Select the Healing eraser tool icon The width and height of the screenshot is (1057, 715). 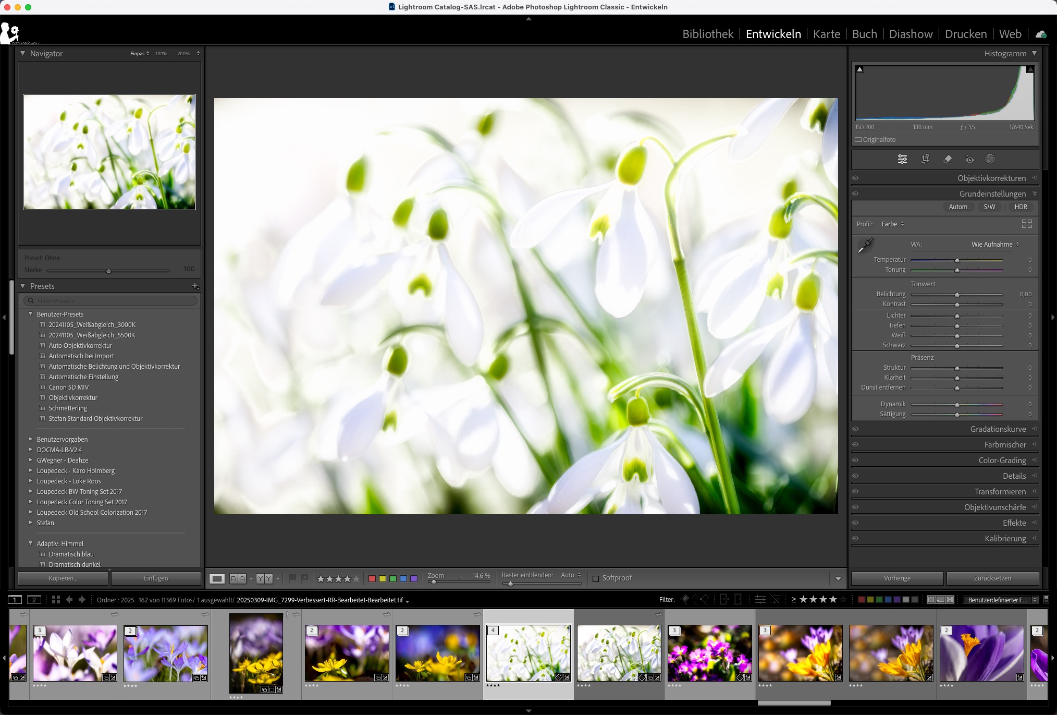coord(948,160)
